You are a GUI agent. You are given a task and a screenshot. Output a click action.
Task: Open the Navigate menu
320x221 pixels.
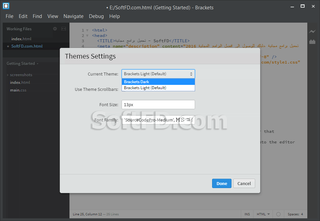pos(73,16)
